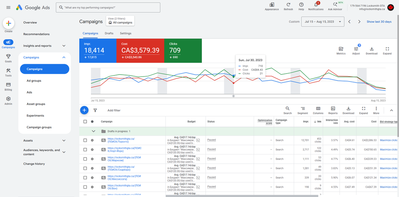Select checkbox for ПОИСК/Вон campaign
Image resolution: width=399 pixels, height=197 pixels.
point(85,187)
